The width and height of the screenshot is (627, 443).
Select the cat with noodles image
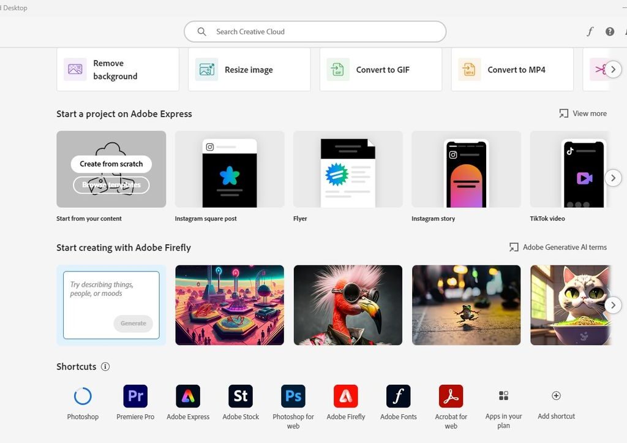tap(571, 305)
